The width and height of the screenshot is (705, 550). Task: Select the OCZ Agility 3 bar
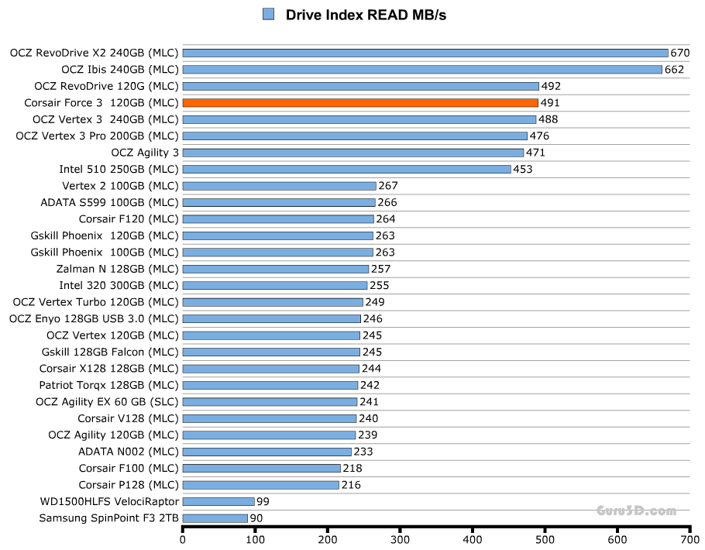[352, 153]
